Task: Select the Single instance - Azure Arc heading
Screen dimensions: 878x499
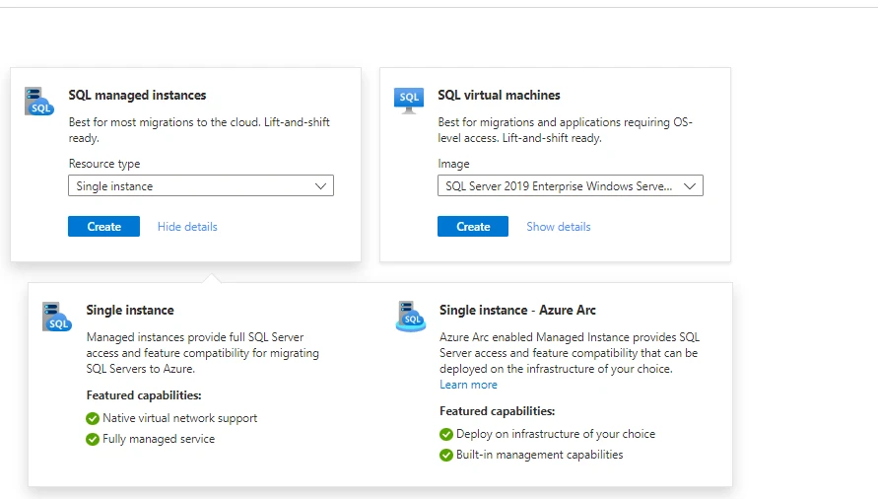Action: pyautogui.click(x=517, y=310)
